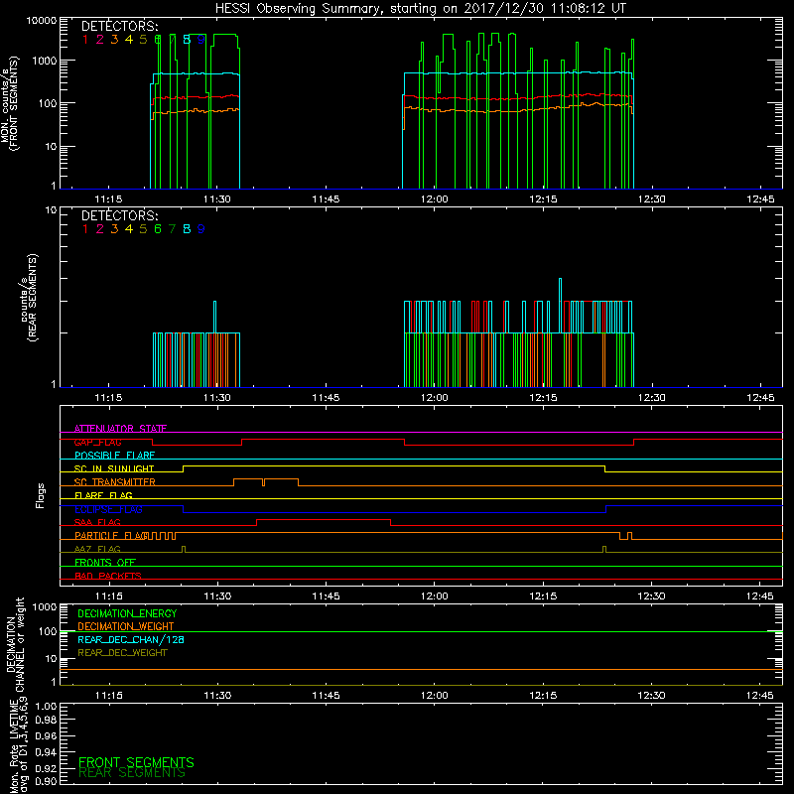Pick the POSSIBLE FLARE flag label
Viewport: 794px width, 794px height.
114,456
